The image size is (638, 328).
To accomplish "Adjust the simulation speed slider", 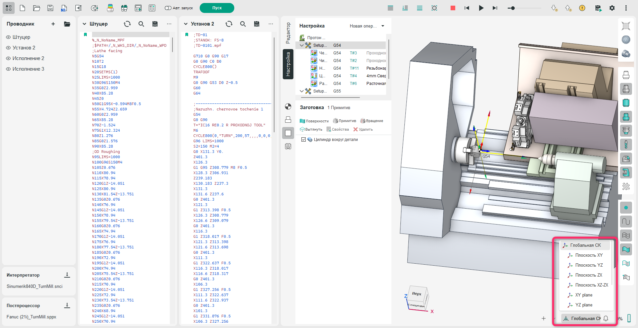I will (x=513, y=8).
